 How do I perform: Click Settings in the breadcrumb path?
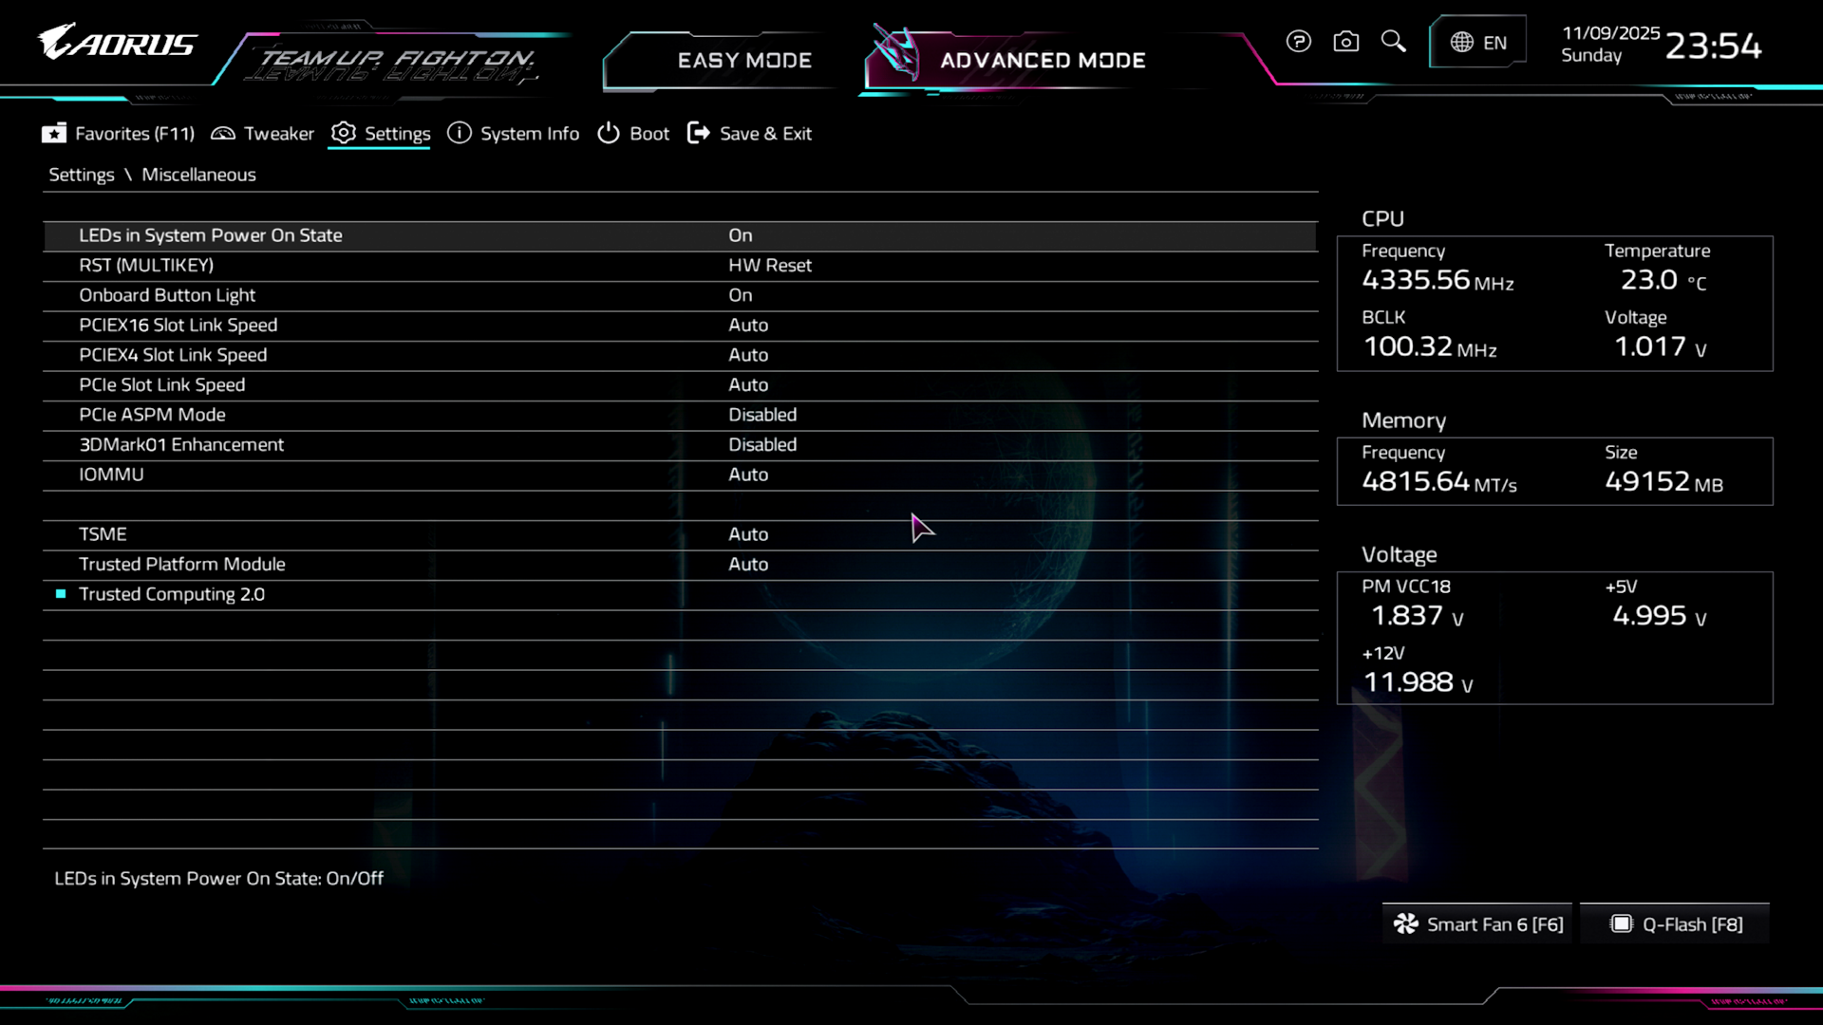[82, 175]
